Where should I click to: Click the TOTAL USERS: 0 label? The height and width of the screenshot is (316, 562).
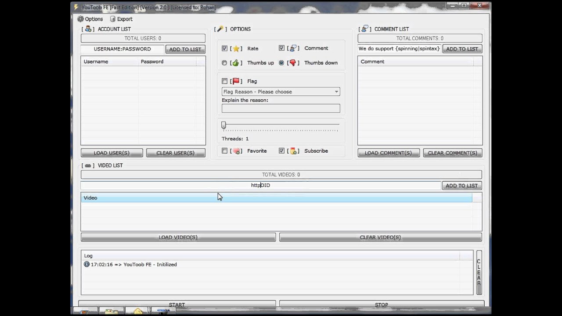click(x=143, y=38)
